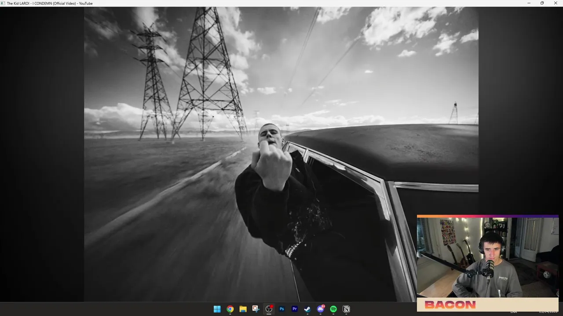The width and height of the screenshot is (563, 316).
Task: Open Steam from the taskbar
Action: coord(307,309)
